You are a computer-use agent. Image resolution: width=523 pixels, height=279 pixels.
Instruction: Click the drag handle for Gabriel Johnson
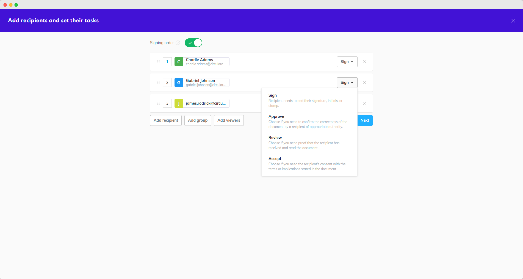158,82
